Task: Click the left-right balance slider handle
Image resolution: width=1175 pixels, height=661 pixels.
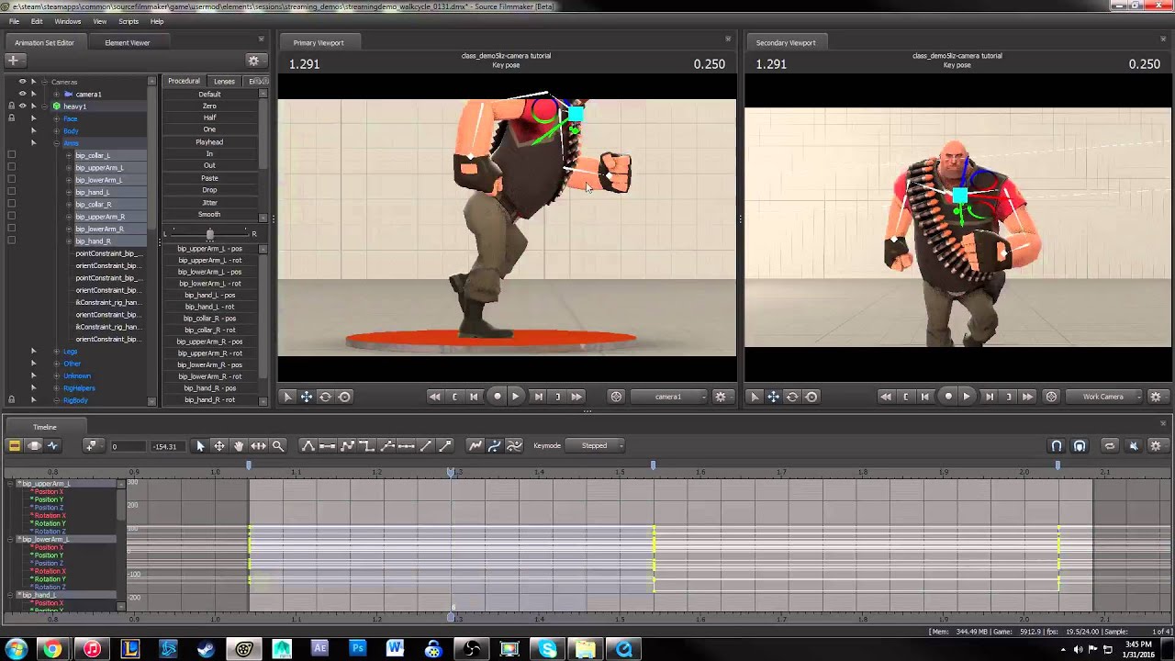Action: click(209, 234)
